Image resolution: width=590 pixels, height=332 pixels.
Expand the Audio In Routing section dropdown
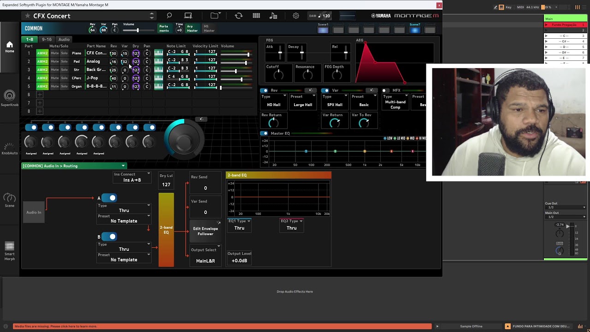[x=74, y=166]
